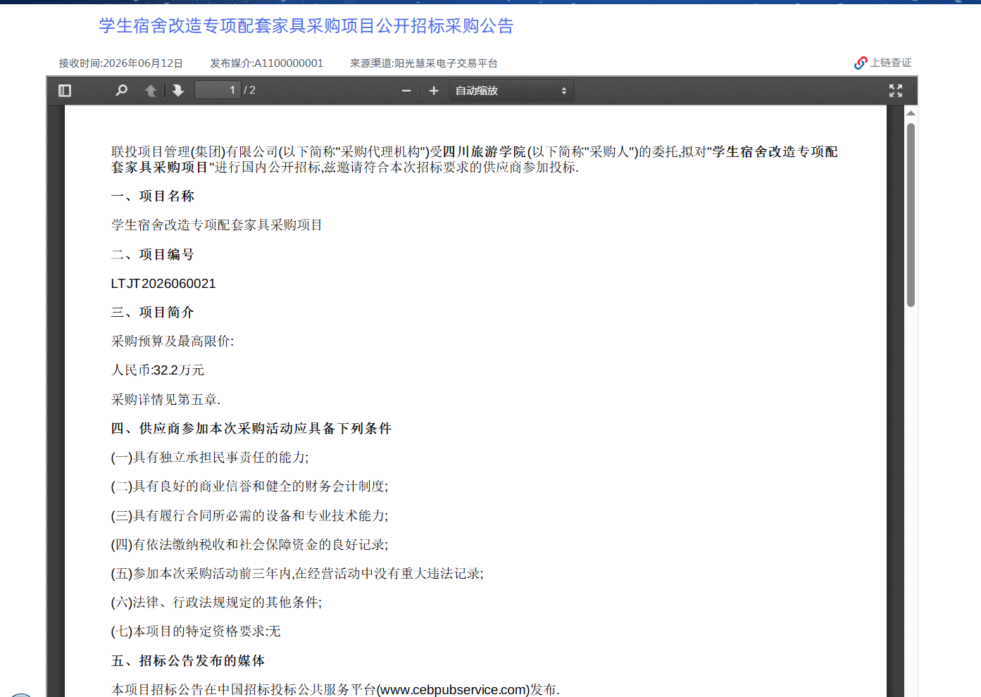Click the announcement title 学生宿舍改造专项配套家具采购项目公开招标采购公告
This screenshot has height=697, width=981.
[306, 26]
